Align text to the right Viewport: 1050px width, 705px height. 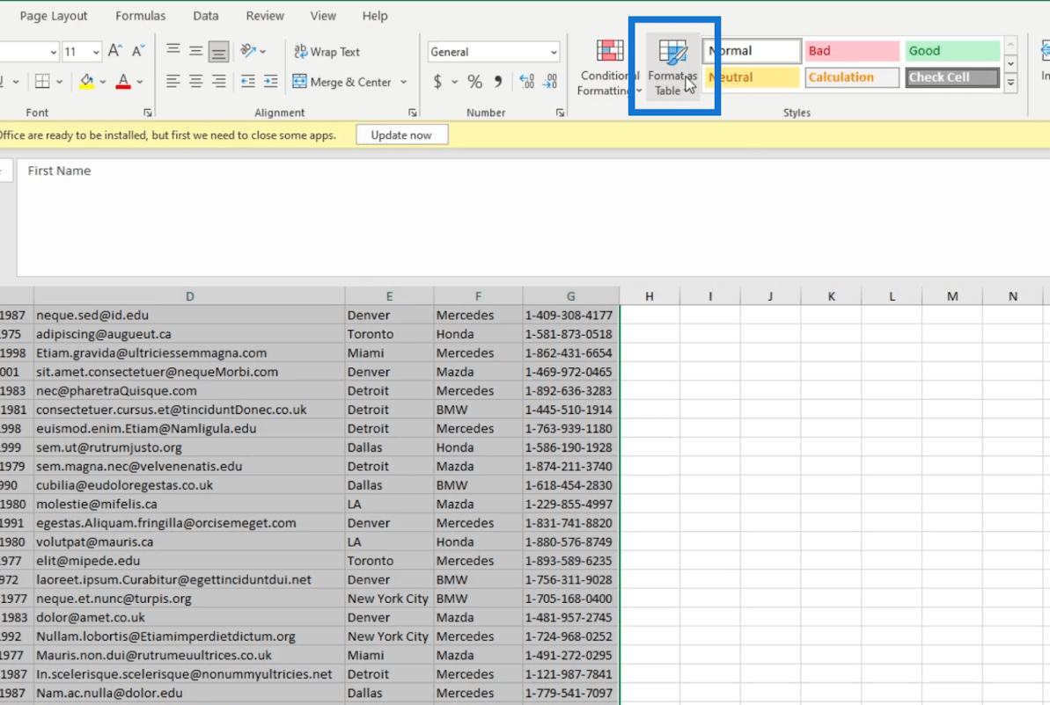tap(218, 82)
